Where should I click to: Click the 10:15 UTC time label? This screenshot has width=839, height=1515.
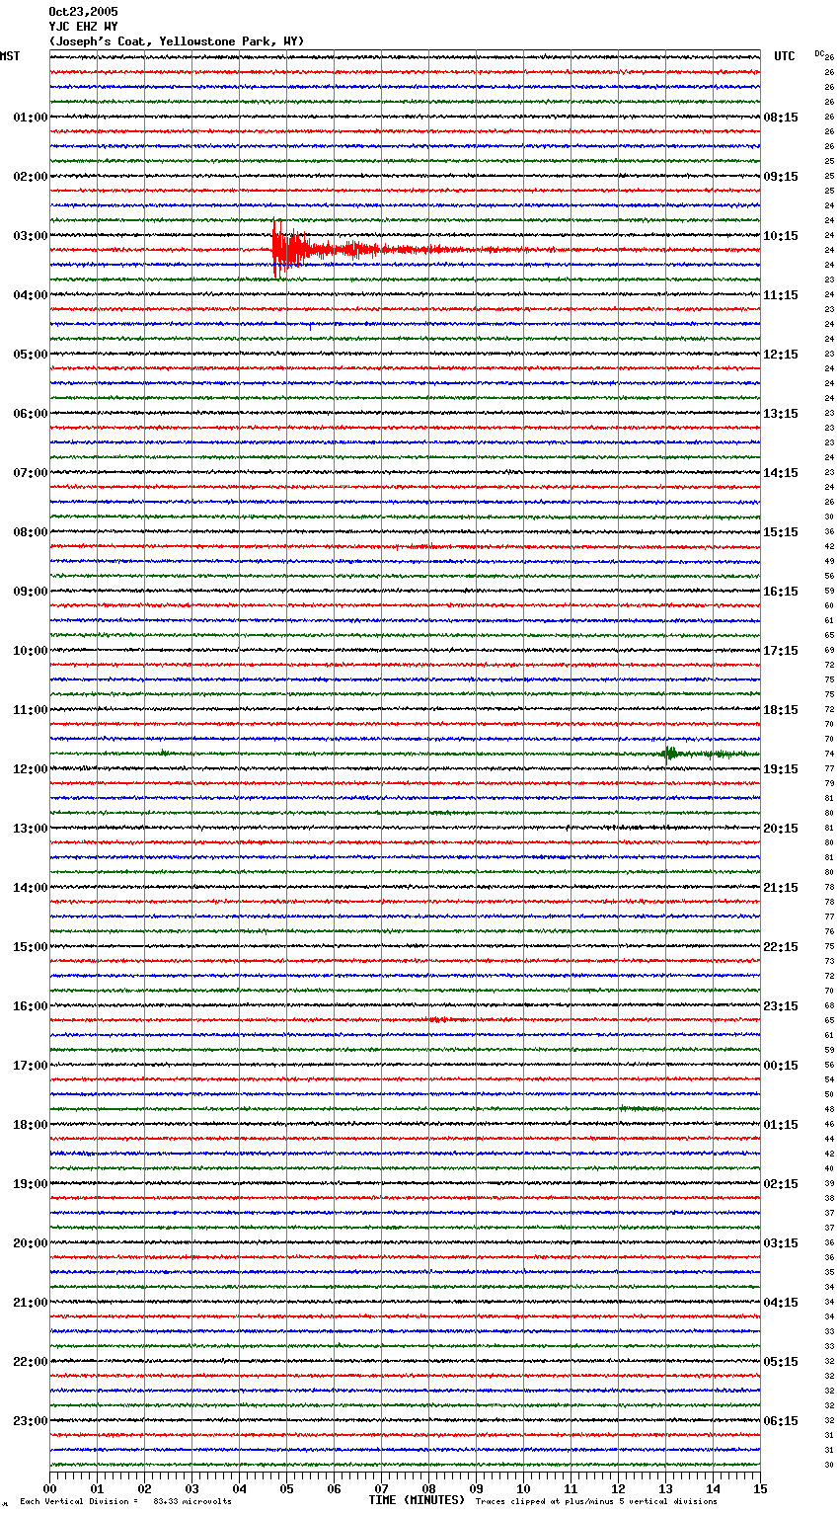click(x=781, y=236)
